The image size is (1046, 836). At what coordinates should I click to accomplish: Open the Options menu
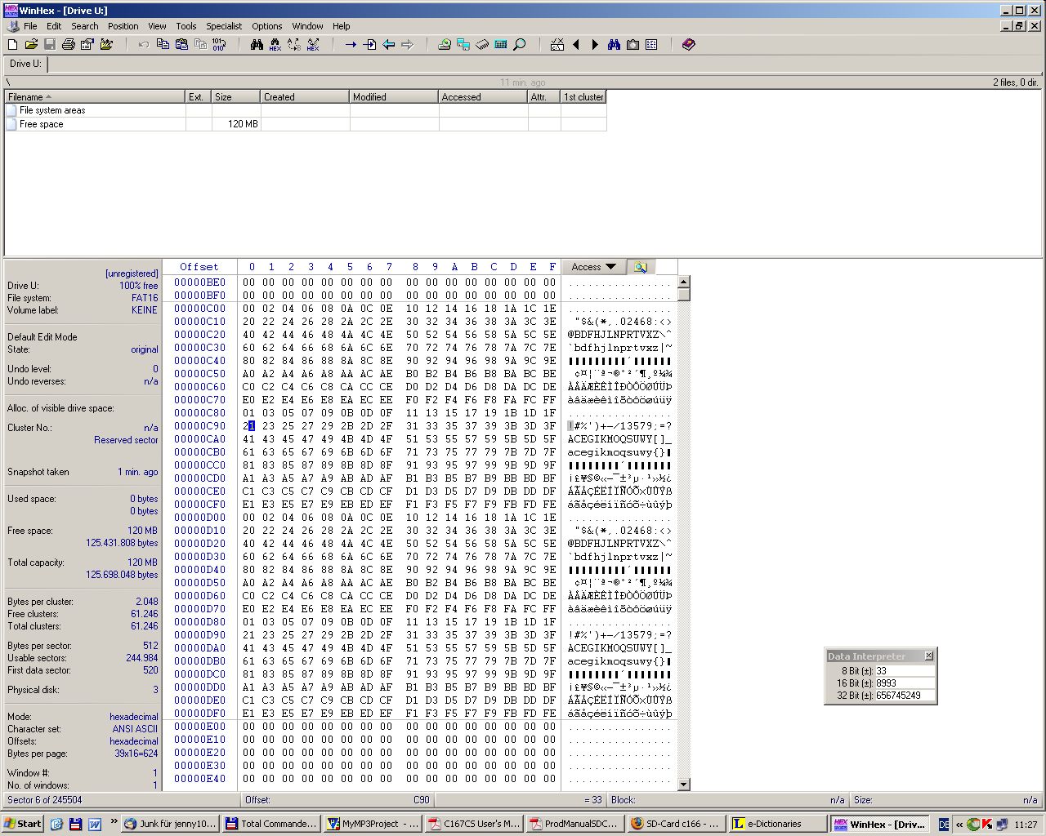pos(266,26)
